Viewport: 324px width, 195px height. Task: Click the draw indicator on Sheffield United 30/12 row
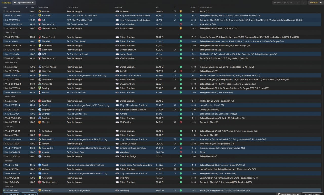pyautogui.click(x=181, y=28)
